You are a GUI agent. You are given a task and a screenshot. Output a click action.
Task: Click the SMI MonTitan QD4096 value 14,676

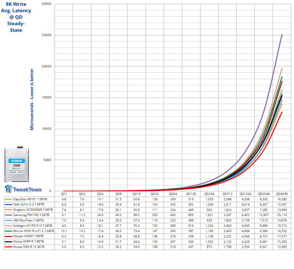[x=282, y=220]
